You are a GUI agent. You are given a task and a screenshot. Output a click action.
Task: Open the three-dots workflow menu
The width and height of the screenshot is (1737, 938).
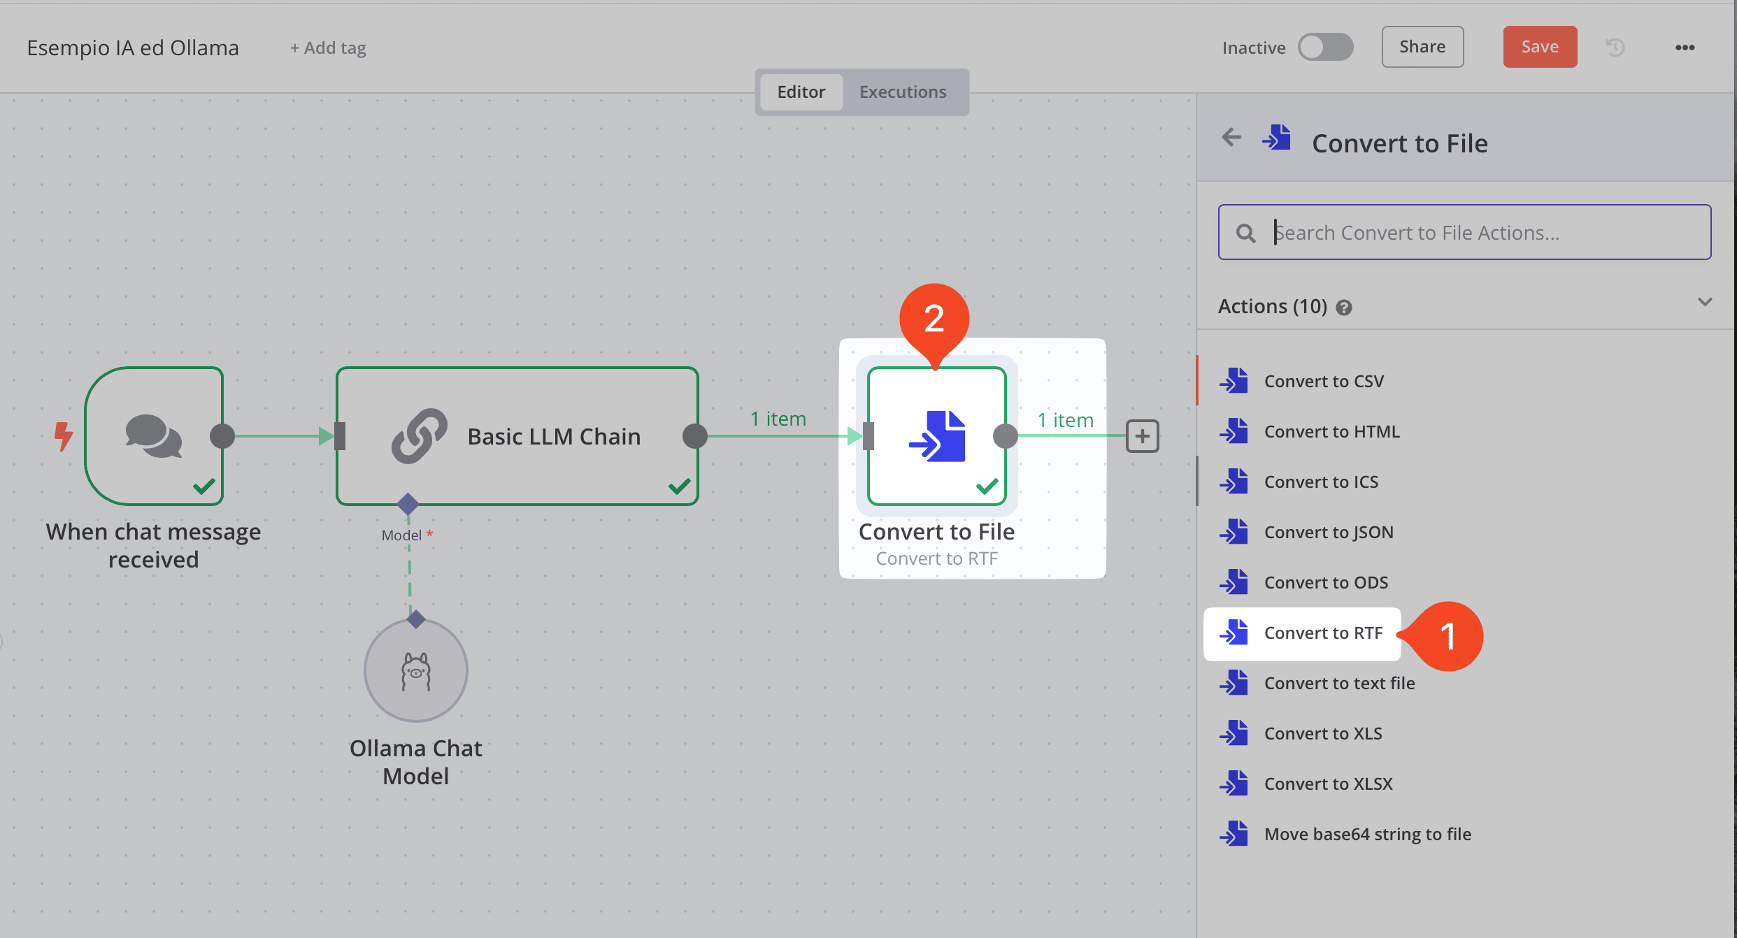click(x=1685, y=48)
